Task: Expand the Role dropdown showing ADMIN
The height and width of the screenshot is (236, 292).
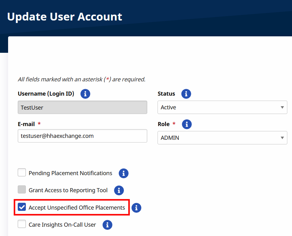Action: 222,138
